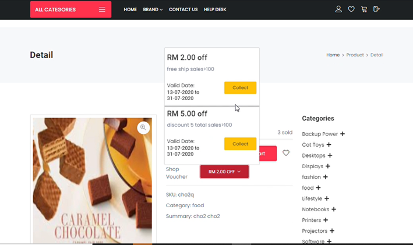Open the Brand dropdown menu
Image resolution: width=413 pixels, height=245 pixels.
(153, 9)
